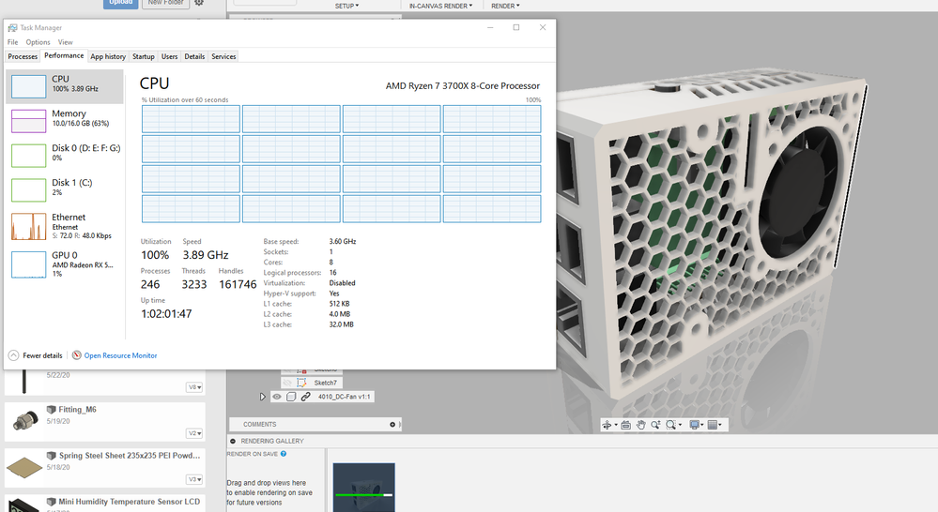This screenshot has width=938, height=512.
Task: Collapse the Rendering Gallery panel
Action: pos(233,441)
